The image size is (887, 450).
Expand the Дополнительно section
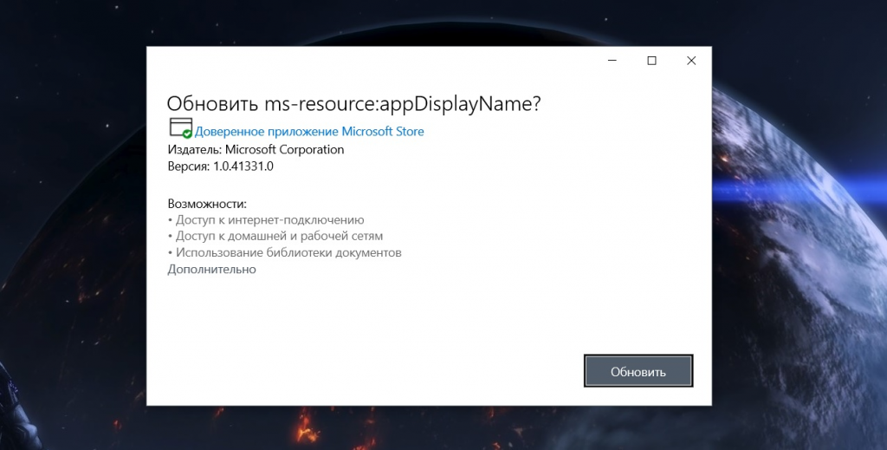click(211, 270)
